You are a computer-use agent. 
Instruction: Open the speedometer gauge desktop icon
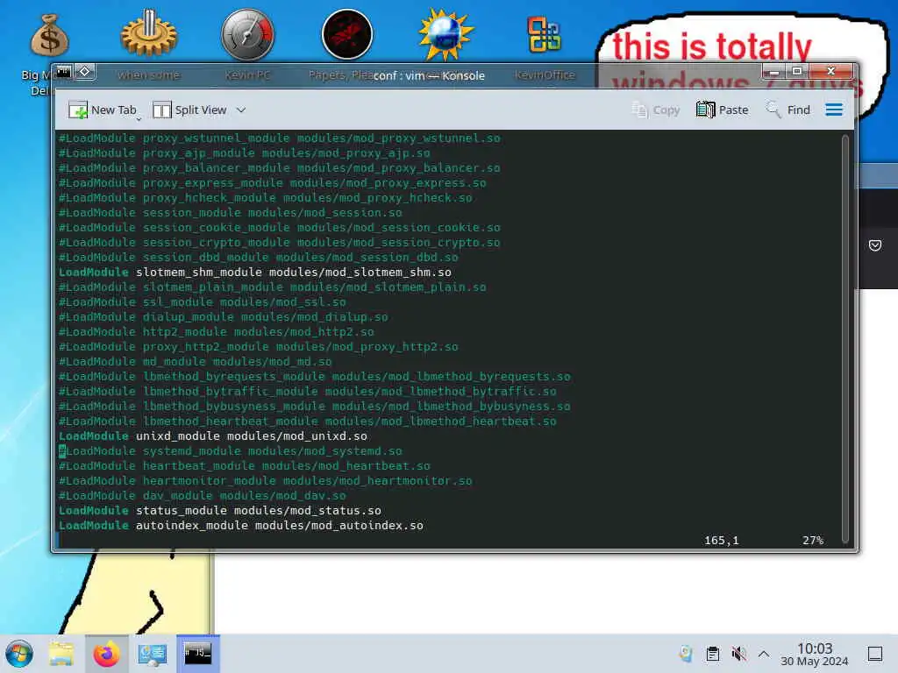click(x=247, y=34)
